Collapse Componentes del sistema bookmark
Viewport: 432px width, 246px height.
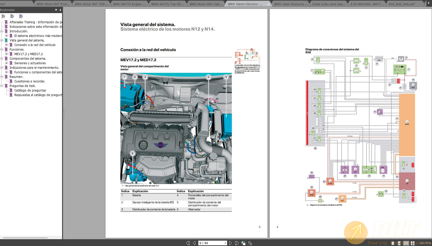pos(2,59)
